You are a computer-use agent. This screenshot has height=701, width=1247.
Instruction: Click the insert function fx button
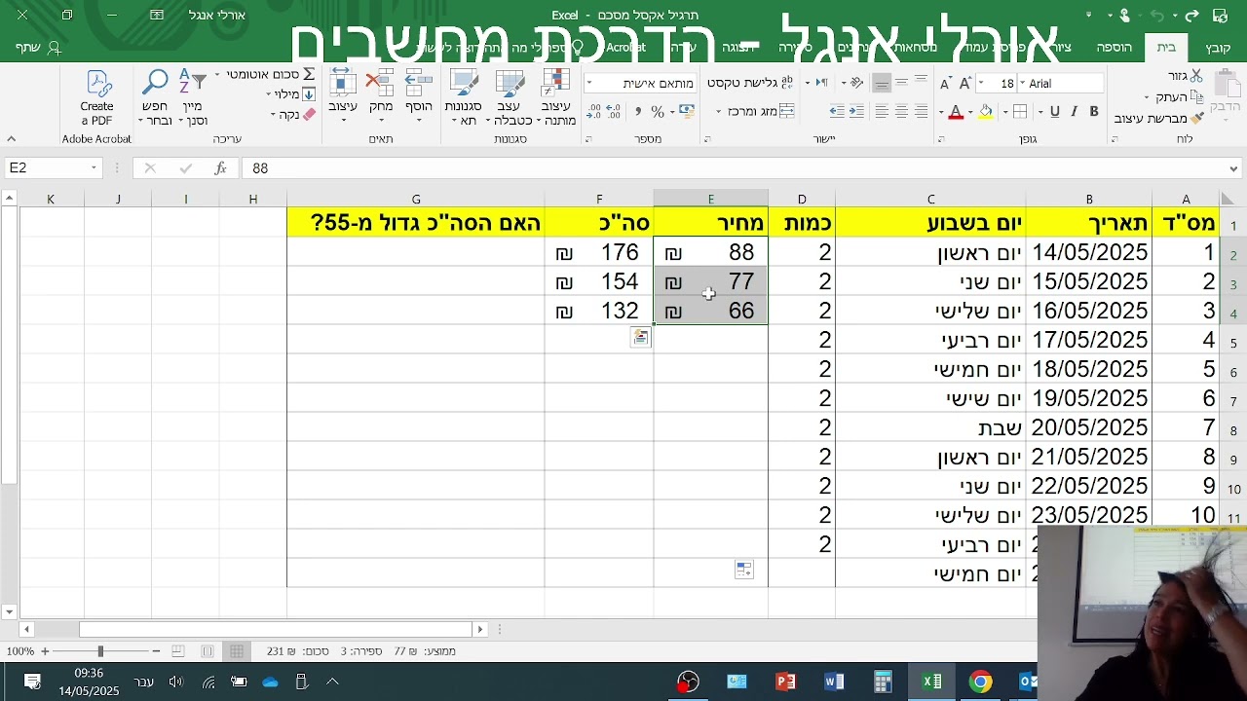[x=220, y=168]
